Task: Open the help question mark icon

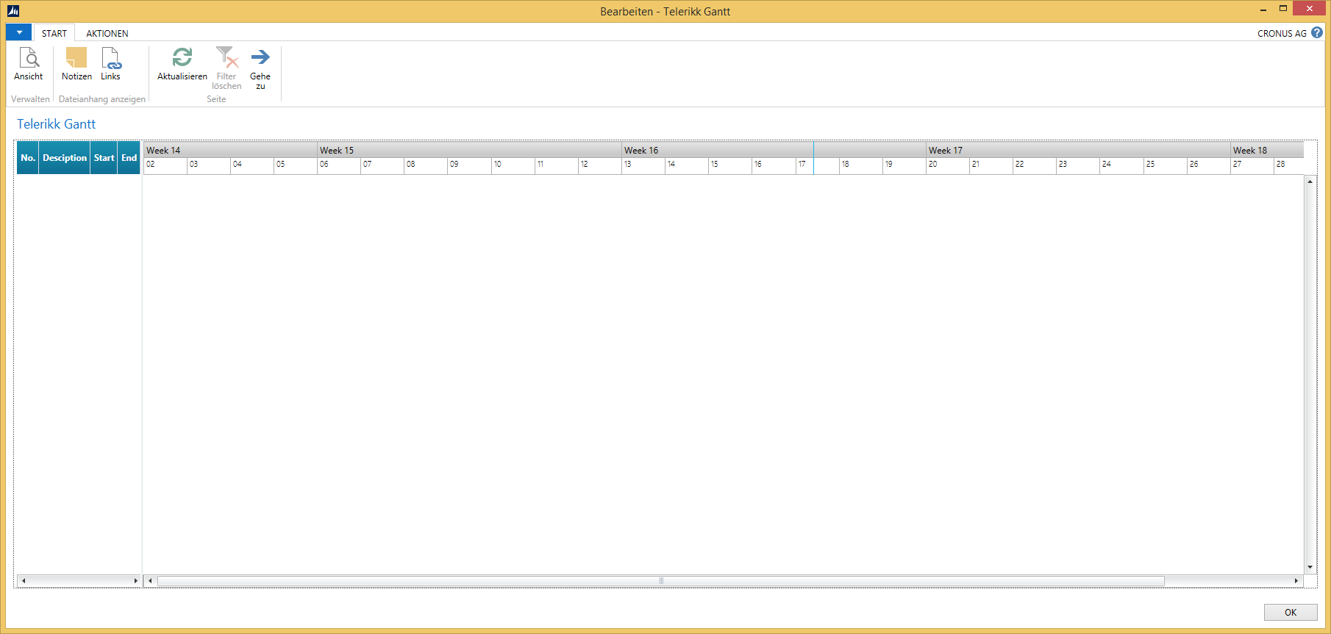Action: pyautogui.click(x=1317, y=32)
